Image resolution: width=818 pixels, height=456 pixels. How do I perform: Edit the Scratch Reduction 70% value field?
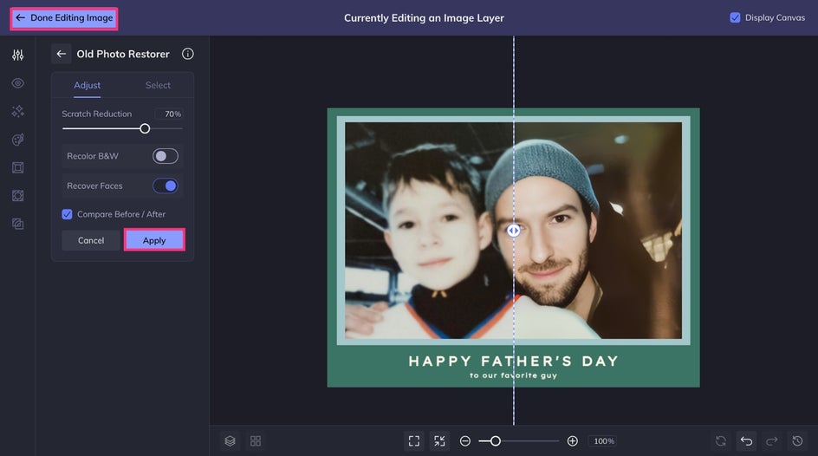tap(169, 114)
